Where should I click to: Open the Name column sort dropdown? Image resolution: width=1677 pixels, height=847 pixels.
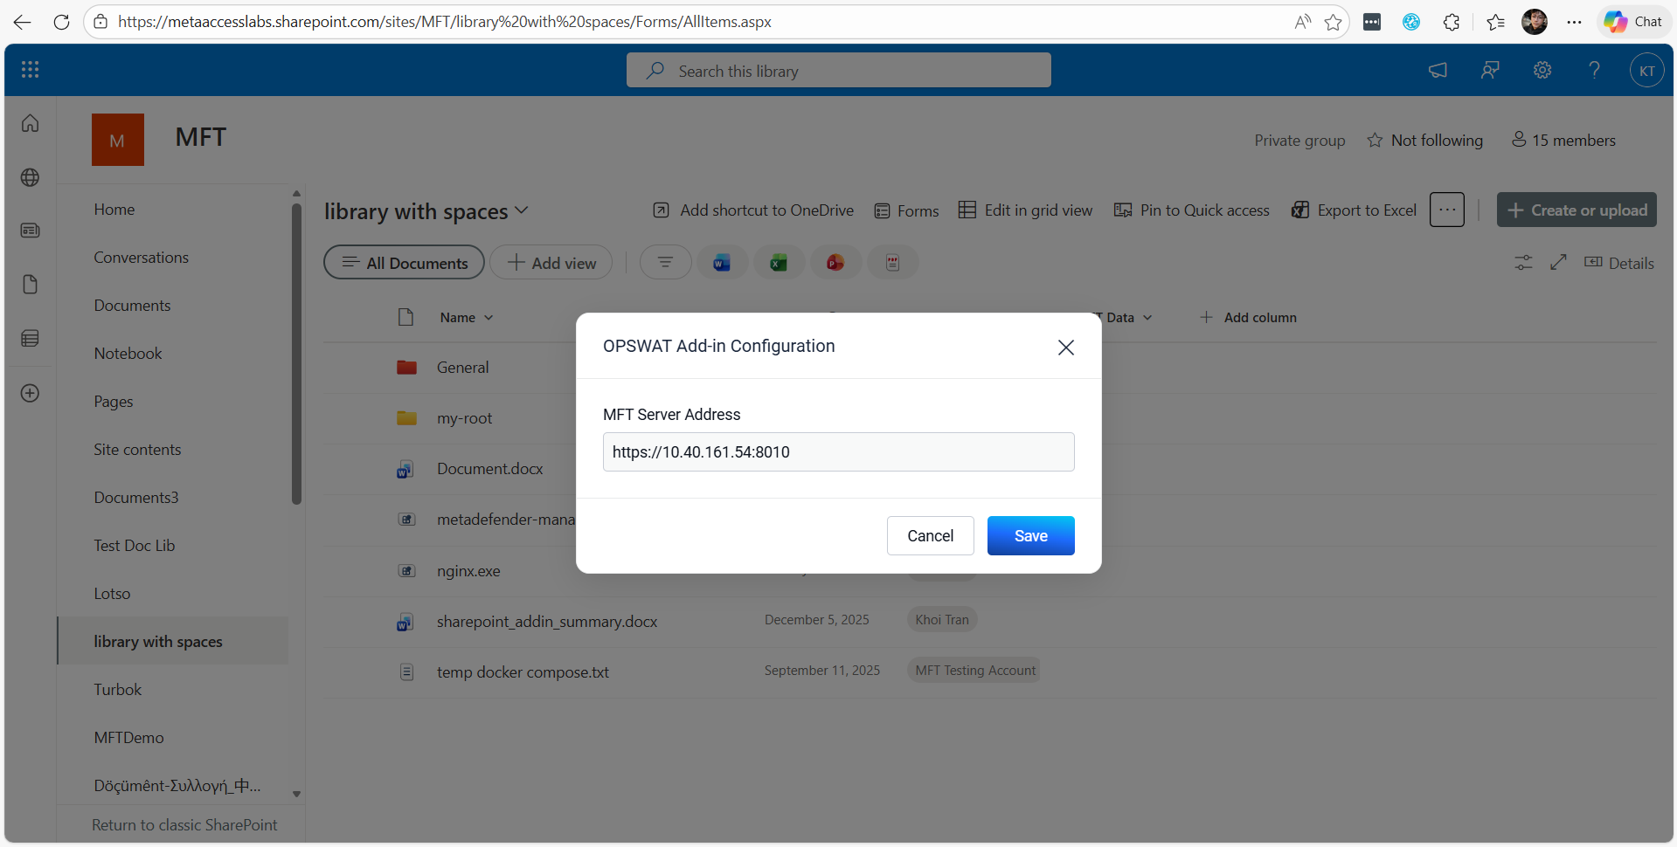(x=488, y=317)
